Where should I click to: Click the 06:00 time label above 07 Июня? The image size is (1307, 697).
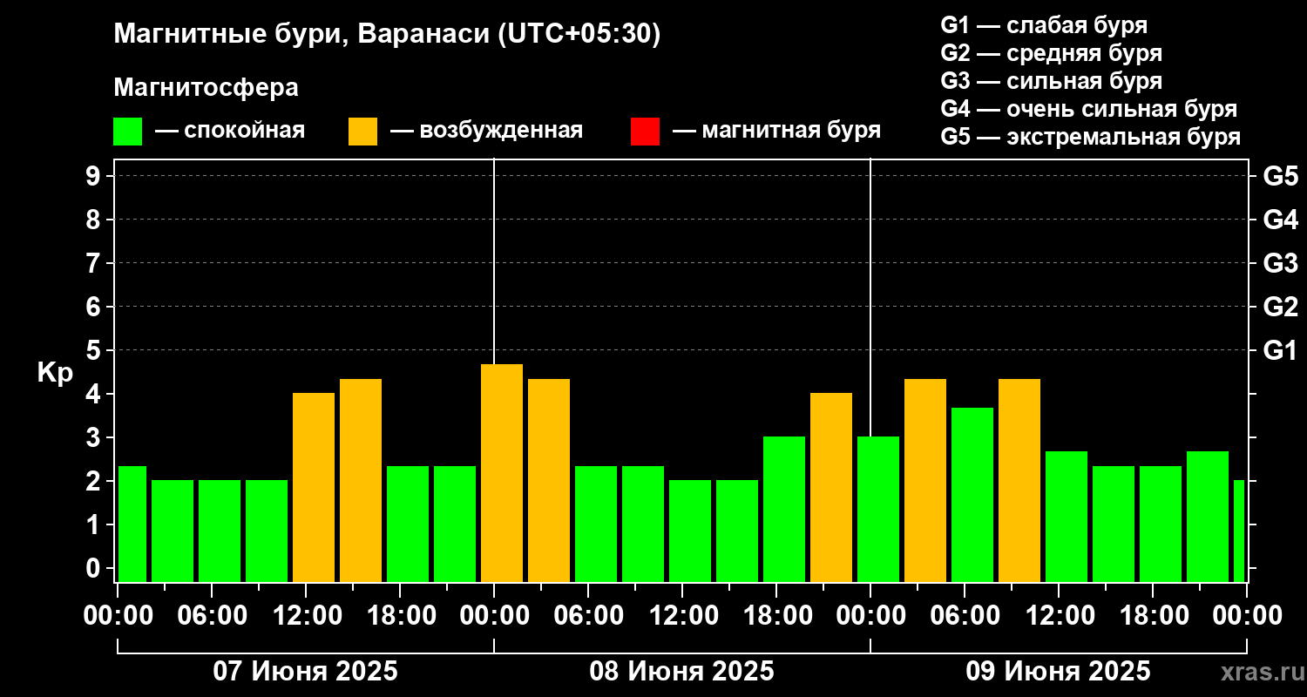pyautogui.click(x=212, y=615)
